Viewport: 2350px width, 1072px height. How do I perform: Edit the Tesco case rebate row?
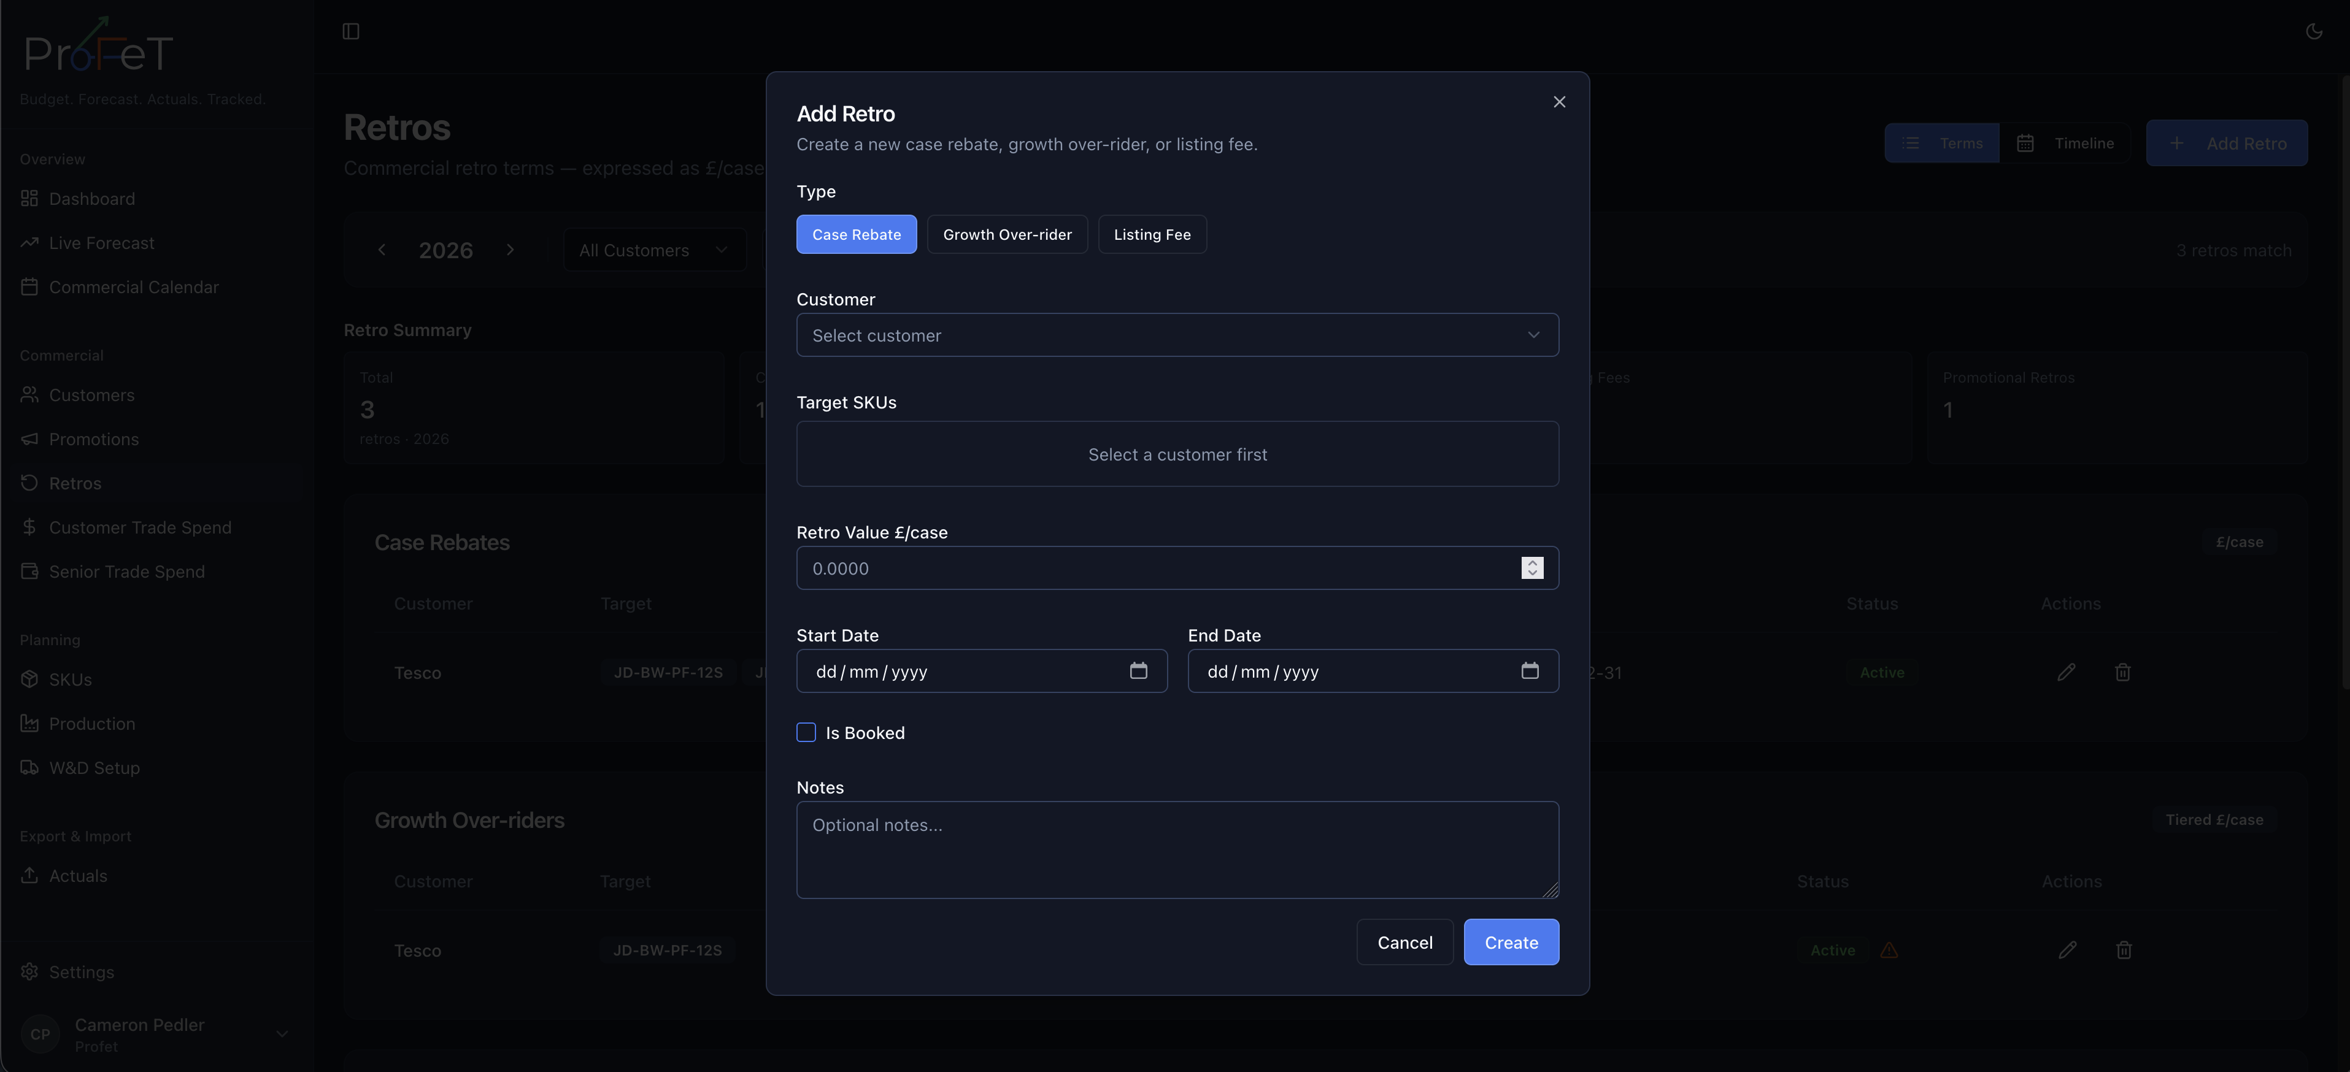(2067, 672)
